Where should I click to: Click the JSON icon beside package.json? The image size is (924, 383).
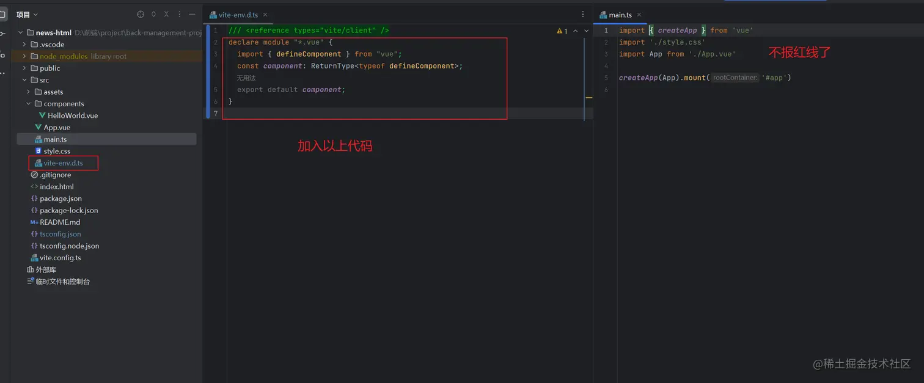34,199
